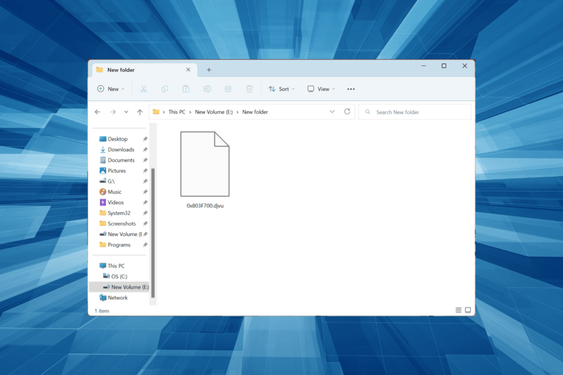Viewport: 563px width, 375px height.
Task: Switch to large icons view in status bar
Action: (x=468, y=310)
